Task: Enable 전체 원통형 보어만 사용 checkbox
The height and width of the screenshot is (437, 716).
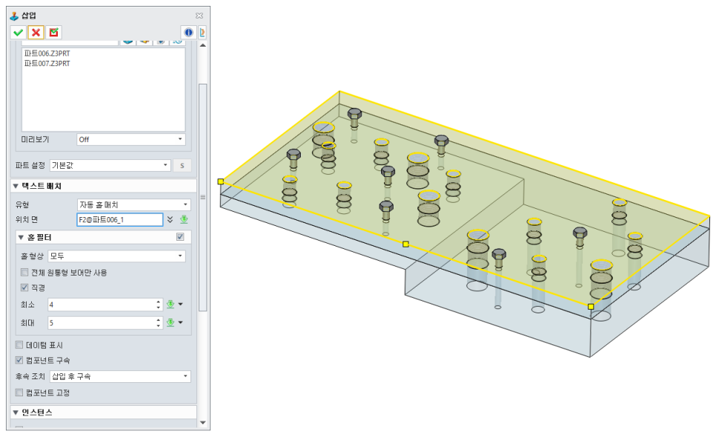Action: pos(24,273)
